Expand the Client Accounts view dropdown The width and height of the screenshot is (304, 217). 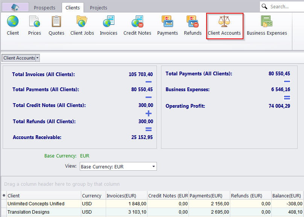pyautogui.click(x=38, y=58)
